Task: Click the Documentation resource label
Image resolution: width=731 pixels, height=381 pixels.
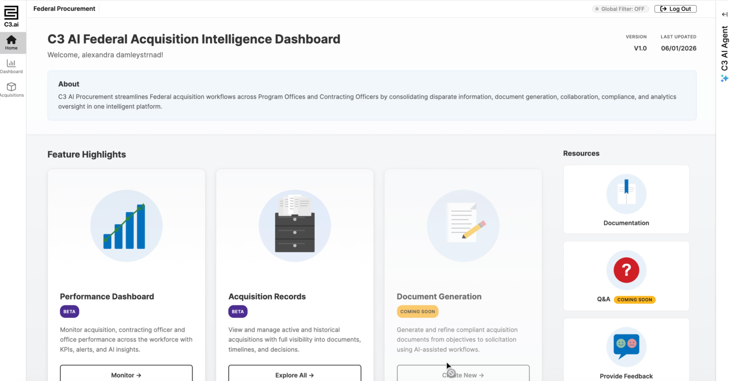Action: [626, 223]
